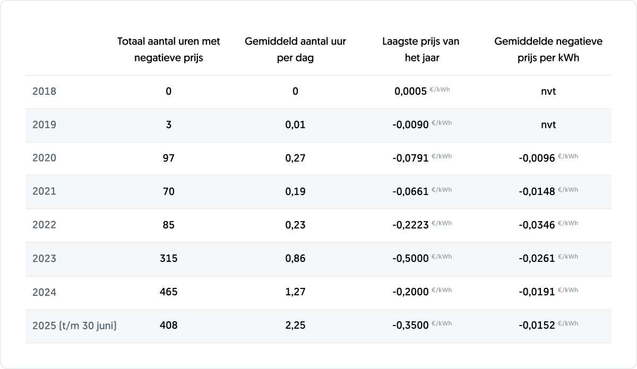Click the 2022 row label

(44, 225)
